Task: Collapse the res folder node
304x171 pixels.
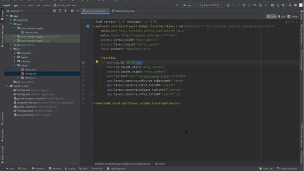Action: (x=10, y=49)
